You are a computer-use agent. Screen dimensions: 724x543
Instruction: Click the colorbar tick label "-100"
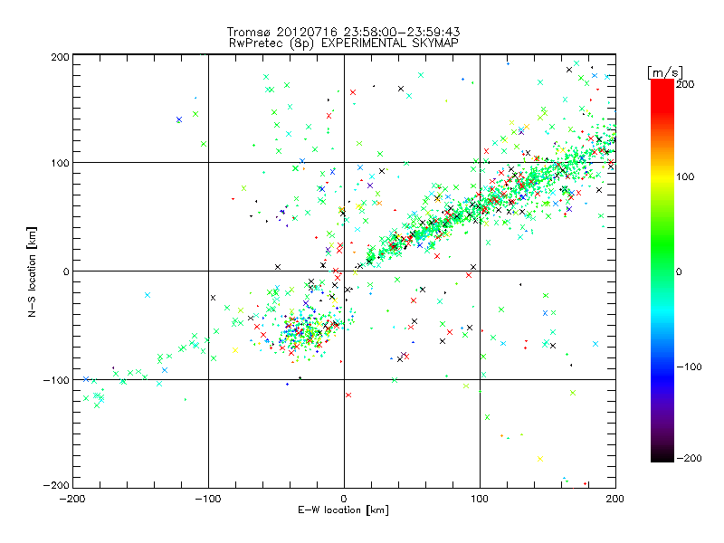pyautogui.click(x=689, y=367)
